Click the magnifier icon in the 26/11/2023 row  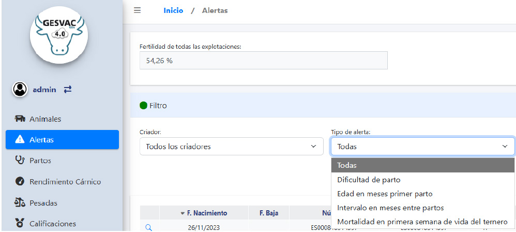[148, 227]
